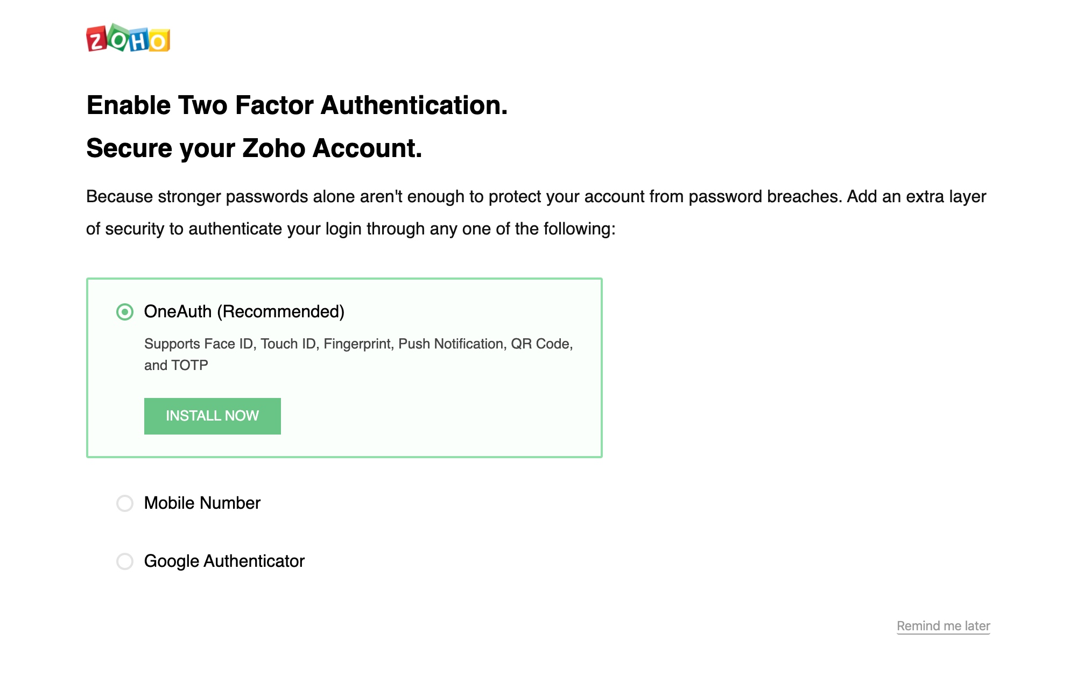This screenshot has height=683, width=1084.
Task: Click the Enable Two Factor Authentication heading
Action: pos(297,105)
